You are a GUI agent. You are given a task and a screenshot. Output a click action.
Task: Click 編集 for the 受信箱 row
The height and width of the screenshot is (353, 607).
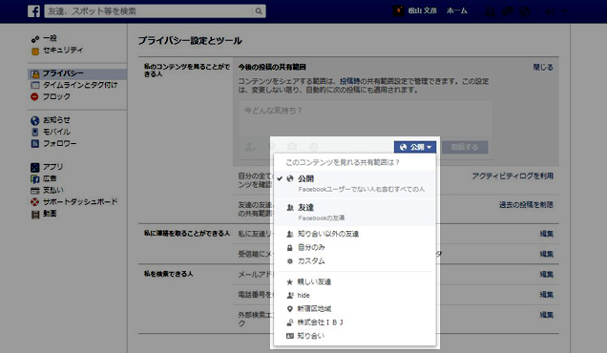[x=547, y=255]
